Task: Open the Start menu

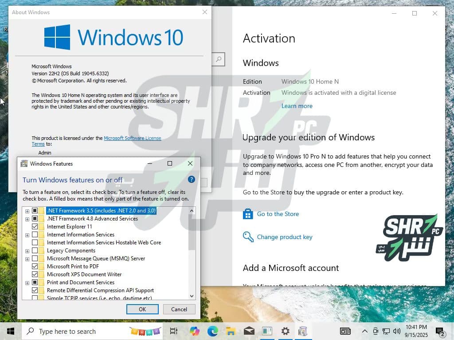Action: tap(11, 331)
